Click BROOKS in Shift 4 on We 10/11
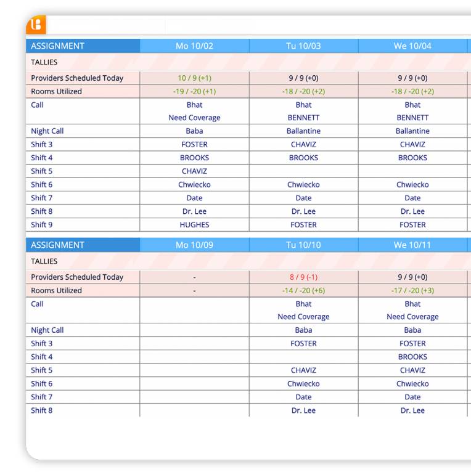The image size is (471, 472). click(x=412, y=357)
